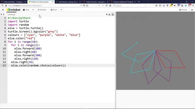195x109 pixels.
Task: Open Firefox application menu
Action: [x=193, y=5]
